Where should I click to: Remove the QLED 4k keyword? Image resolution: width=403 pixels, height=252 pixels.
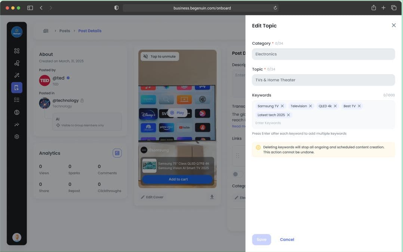pos(335,106)
